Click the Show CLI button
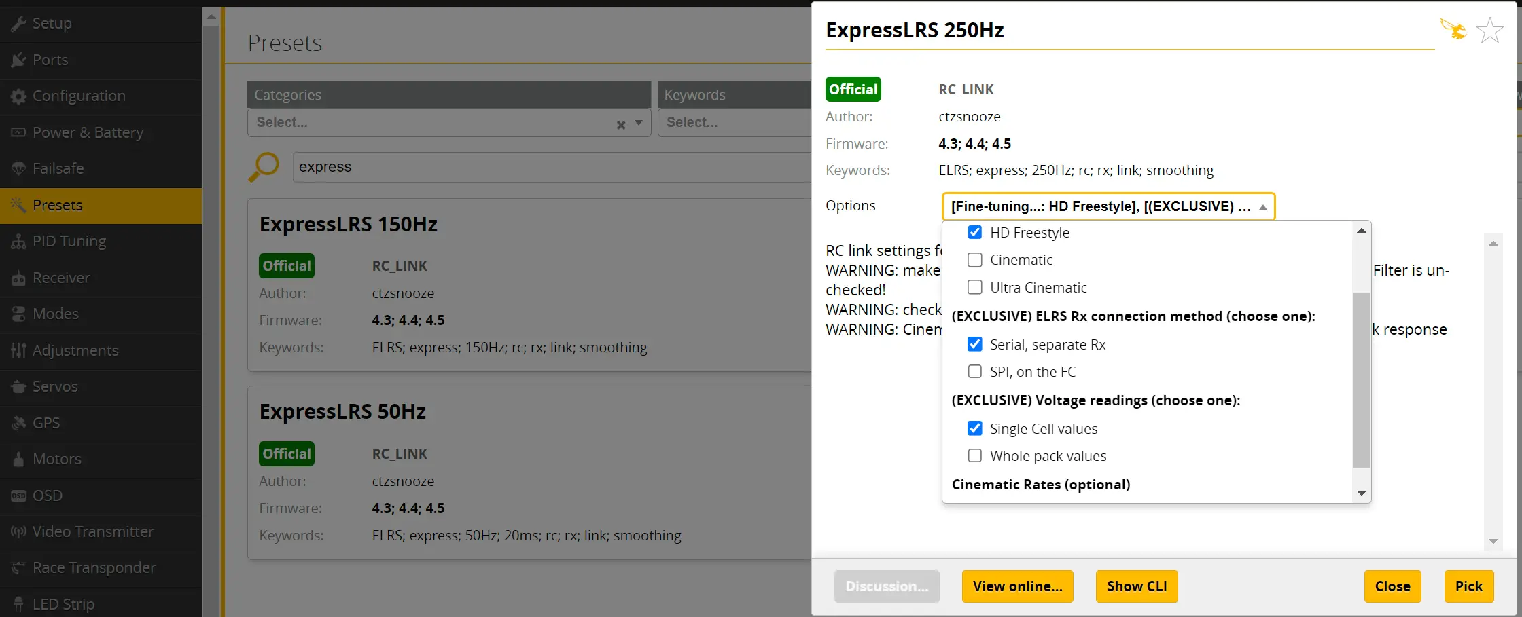Viewport: 1522px width, 617px height. [x=1137, y=586]
